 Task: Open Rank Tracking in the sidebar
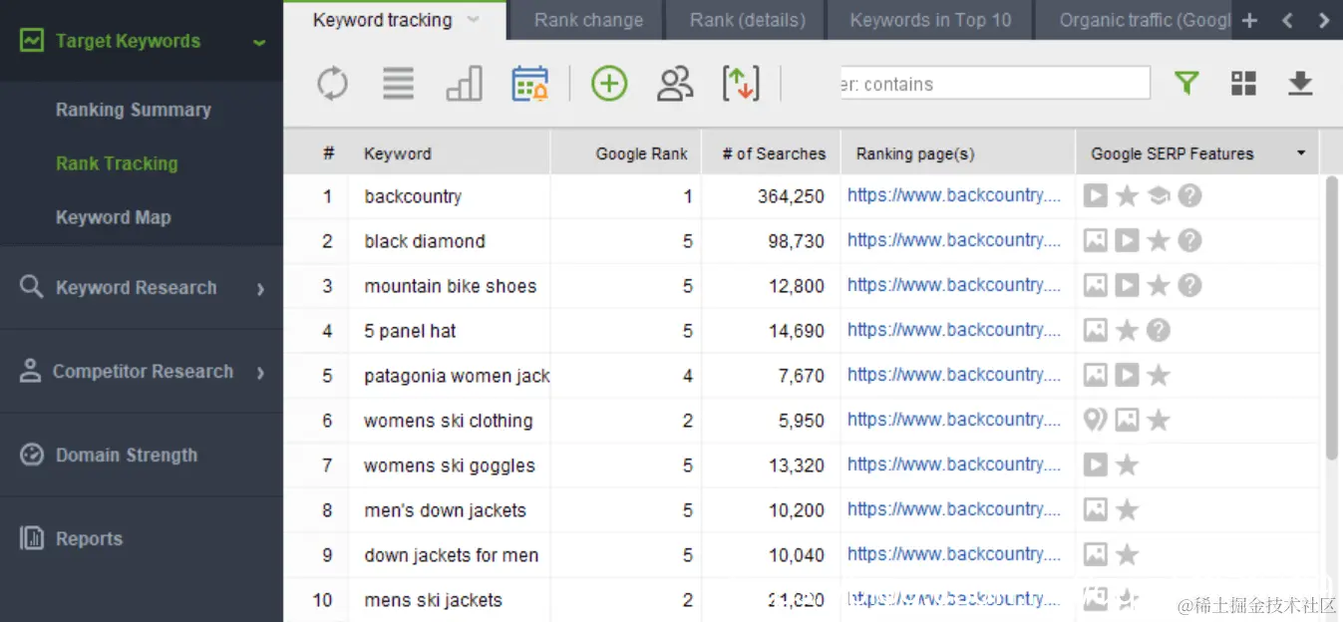click(117, 163)
